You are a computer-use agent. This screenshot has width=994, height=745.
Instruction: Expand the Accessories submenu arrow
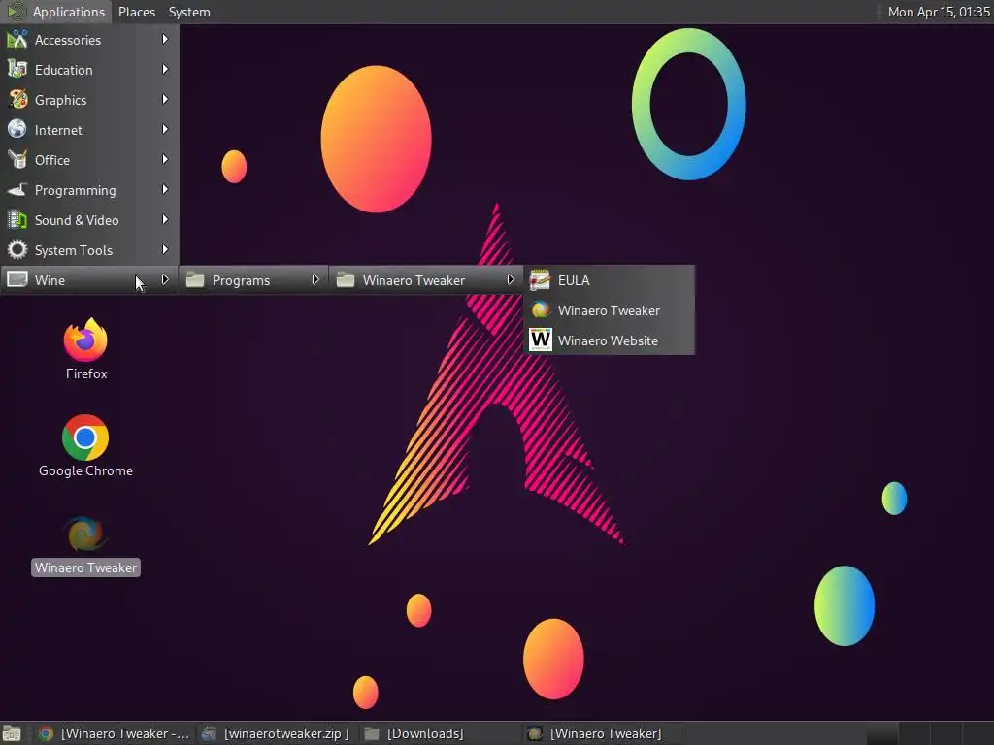[x=165, y=39]
